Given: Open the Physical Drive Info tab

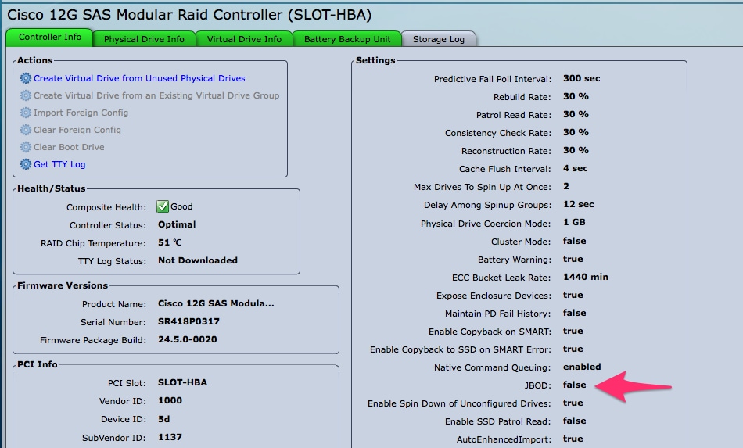Looking at the screenshot, I should [144, 39].
